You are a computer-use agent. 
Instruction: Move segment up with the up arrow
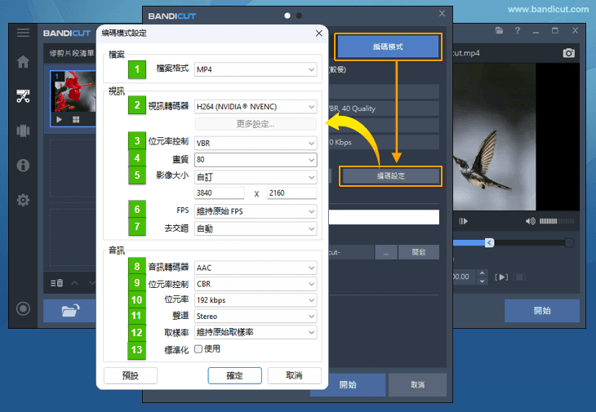pos(74,283)
